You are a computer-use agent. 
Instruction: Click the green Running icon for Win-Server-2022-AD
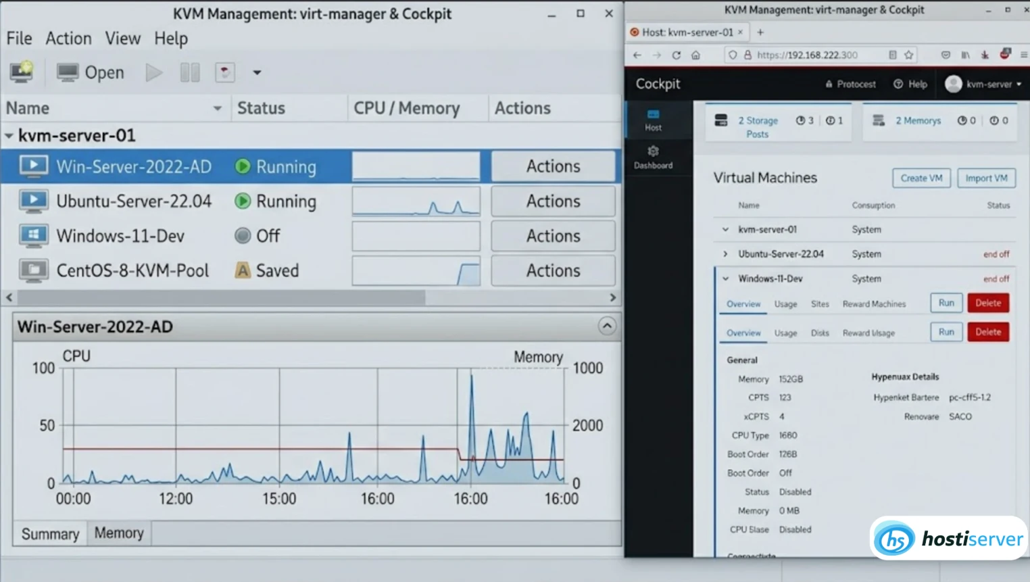[243, 166]
